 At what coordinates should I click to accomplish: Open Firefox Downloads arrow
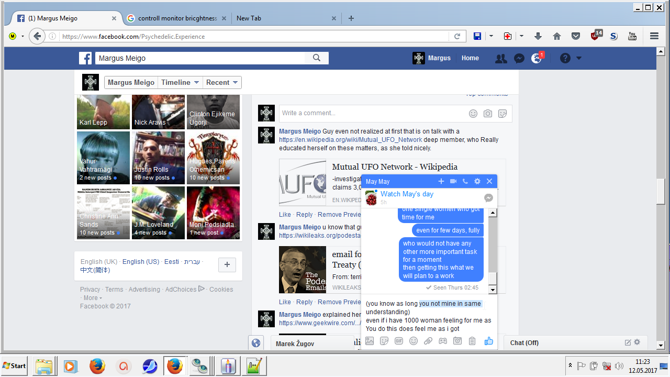point(538,36)
